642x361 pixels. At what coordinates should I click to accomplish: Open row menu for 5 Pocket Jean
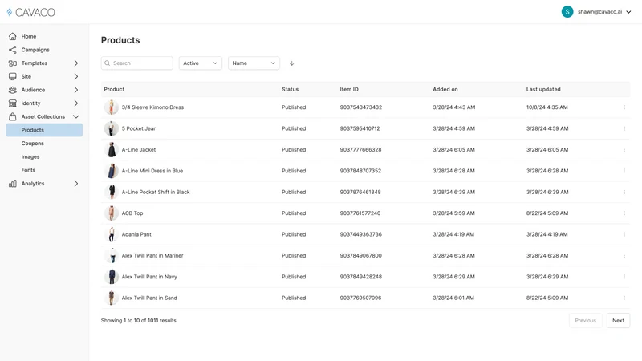pyautogui.click(x=624, y=128)
